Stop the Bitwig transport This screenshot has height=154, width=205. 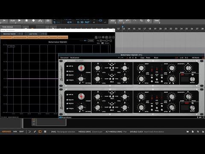26,21
